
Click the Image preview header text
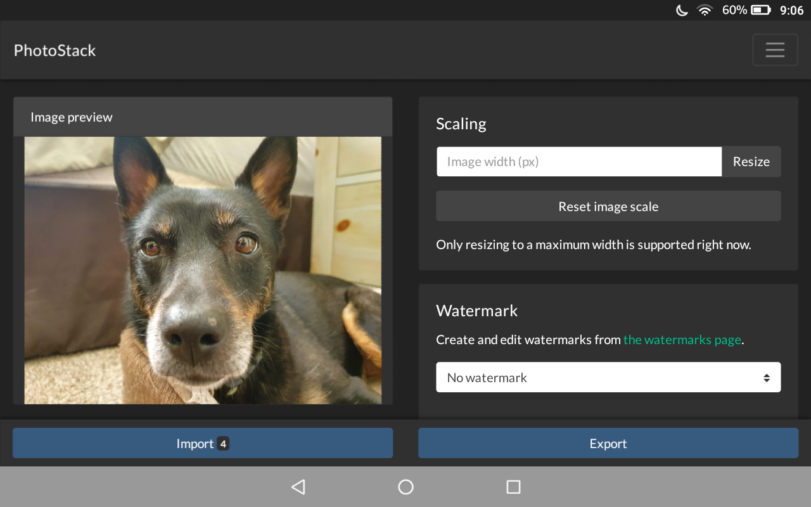(72, 117)
